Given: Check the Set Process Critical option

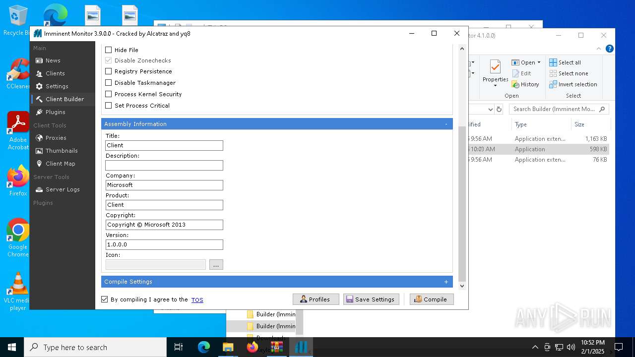Looking at the screenshot, I should (x=109, y=106).
